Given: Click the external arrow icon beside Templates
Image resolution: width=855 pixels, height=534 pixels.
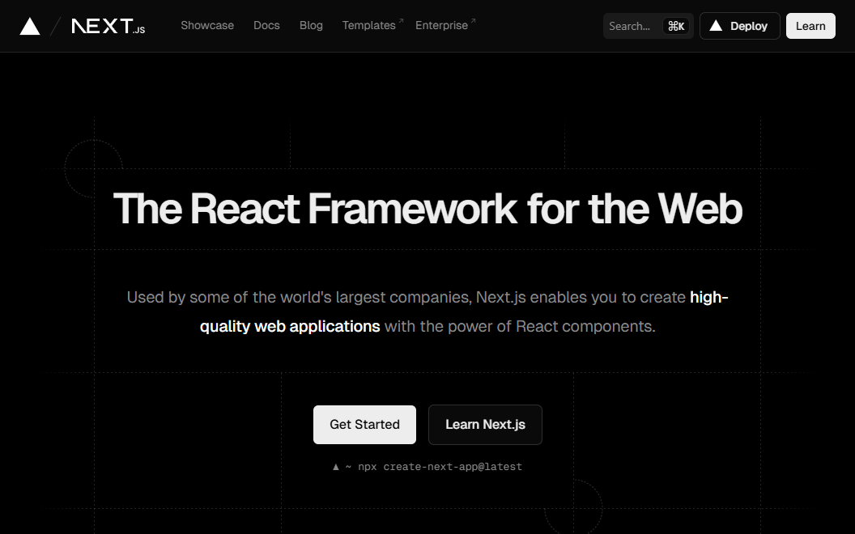Looking at the screenshot, I should (x=401, y=21).
